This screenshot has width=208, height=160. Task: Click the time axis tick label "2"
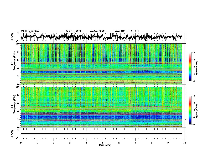[54, 142]
